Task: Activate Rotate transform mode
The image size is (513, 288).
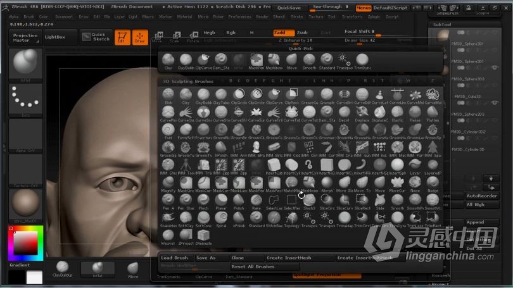Action: [193, 37]
